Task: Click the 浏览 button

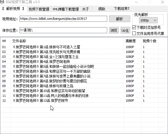Action: (114, 30)
